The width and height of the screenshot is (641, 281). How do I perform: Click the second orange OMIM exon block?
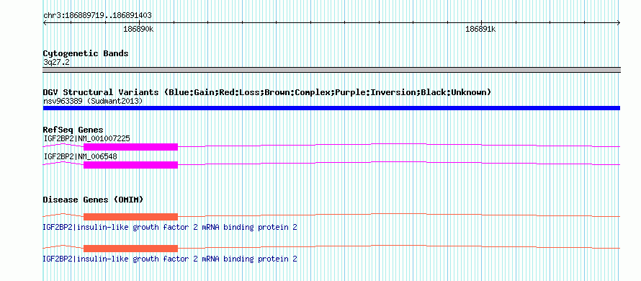click(130, 249)
